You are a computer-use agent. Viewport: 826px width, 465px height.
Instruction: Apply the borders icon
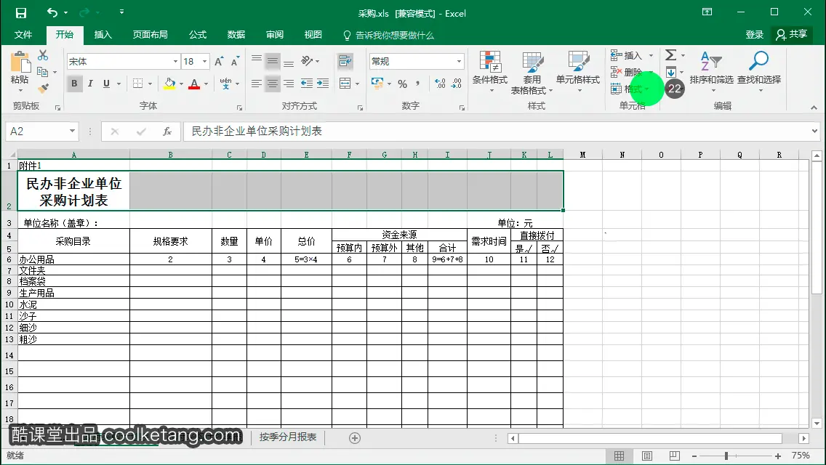coord(138,84)
